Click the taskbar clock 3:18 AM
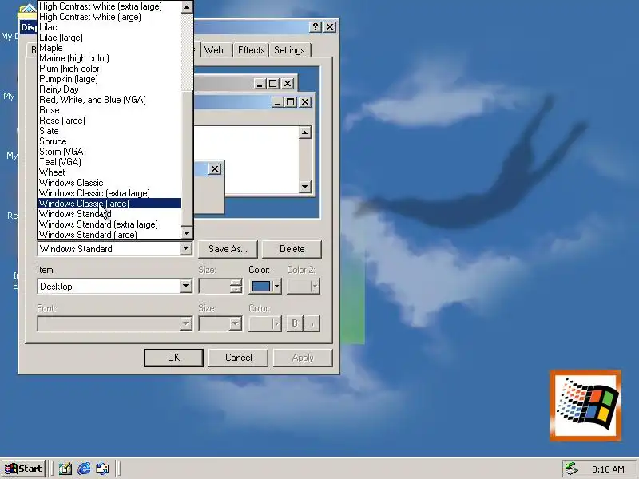This screenshot has height=479, width=639. pos(608,469)
